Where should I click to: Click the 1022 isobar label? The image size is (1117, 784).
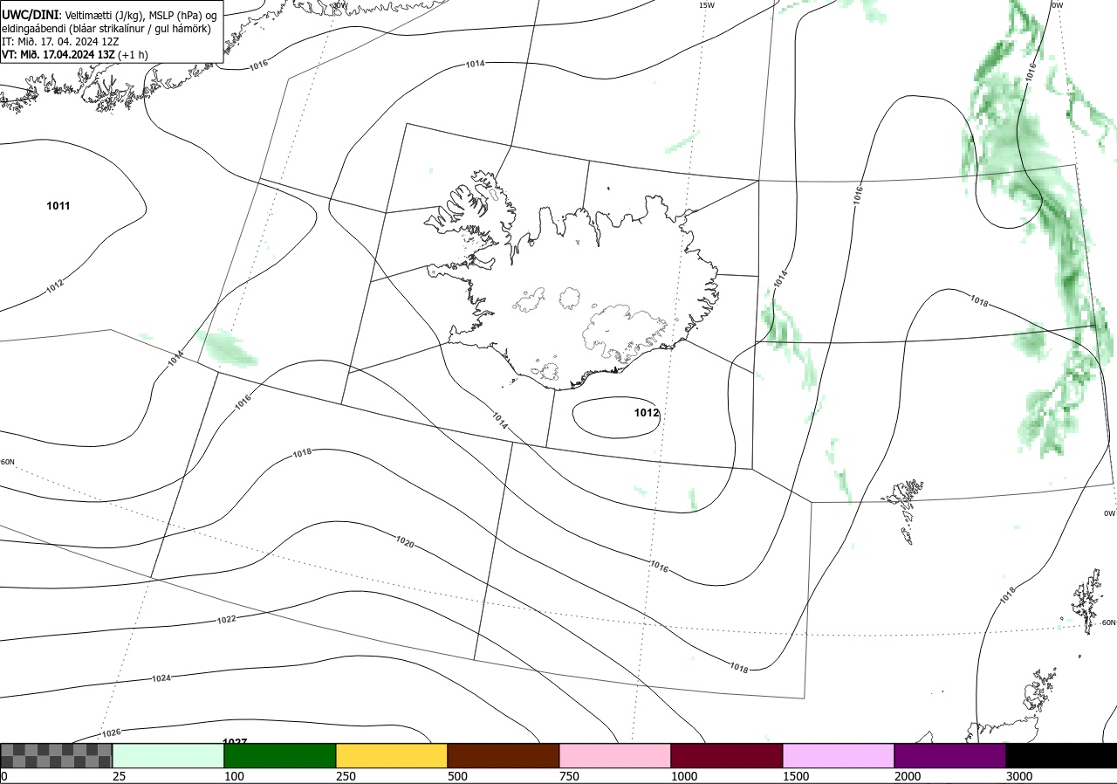tap(226, 619)
